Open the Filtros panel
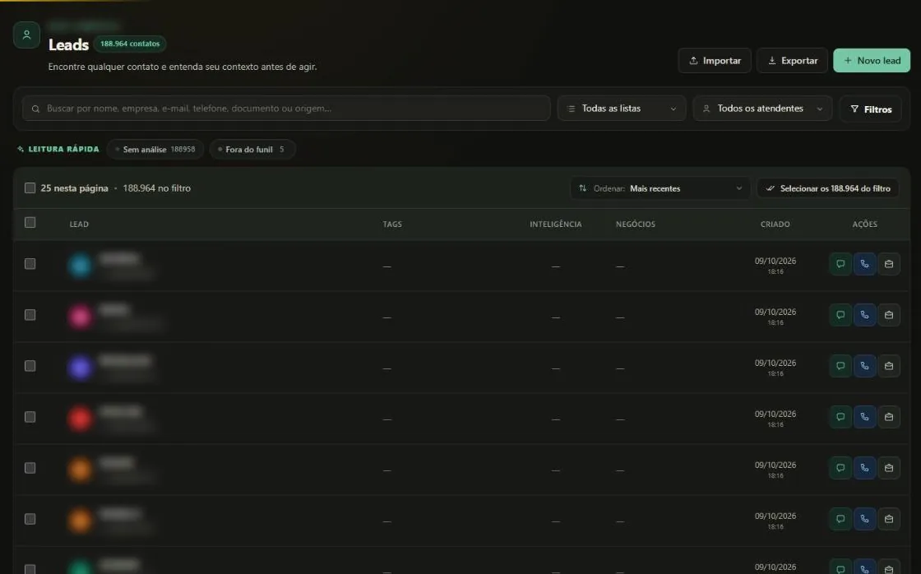 (x=871, y=109)
